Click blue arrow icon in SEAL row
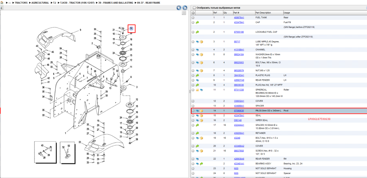 coord(197,116)
